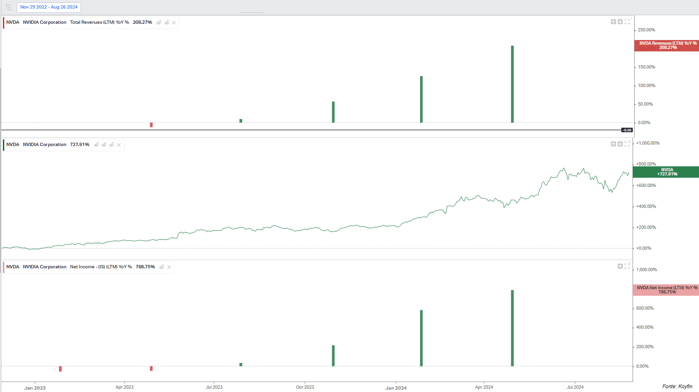Click the red NVDA Revenues (LTM) YoY % axis tag
Viewport: 699px width, 392px height.
[x=667, y=46]
